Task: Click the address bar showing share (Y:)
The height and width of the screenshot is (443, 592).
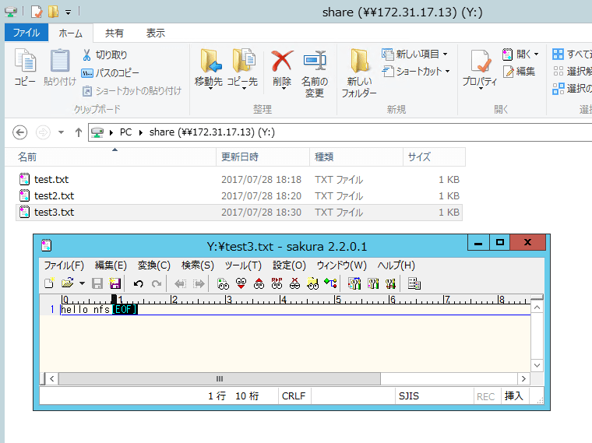Action: pyautogui.click(x=340, y=132)
